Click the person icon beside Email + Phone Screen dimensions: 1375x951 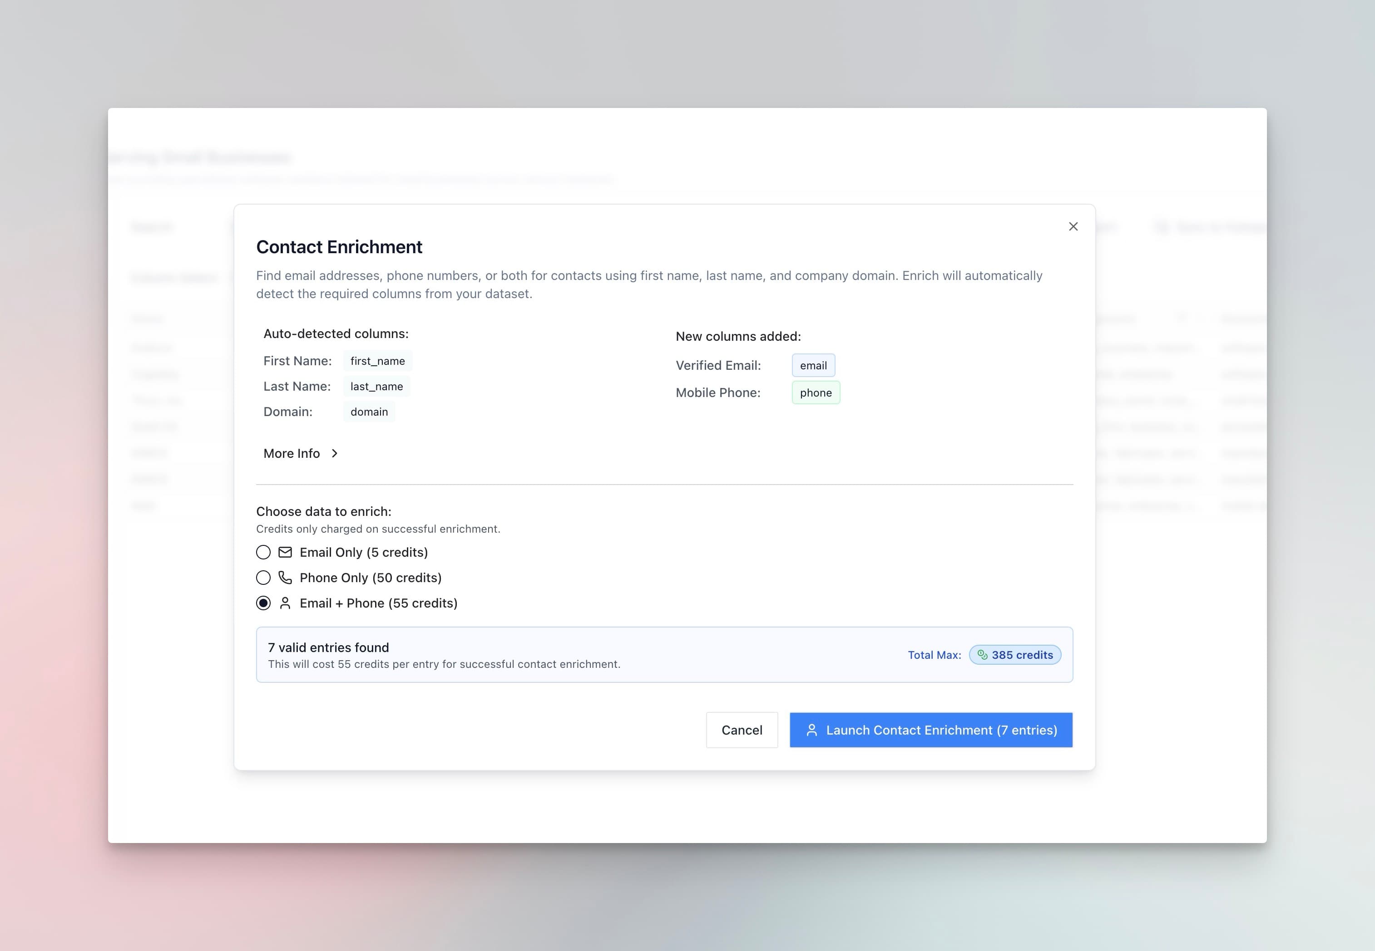(x=284, y=603)
